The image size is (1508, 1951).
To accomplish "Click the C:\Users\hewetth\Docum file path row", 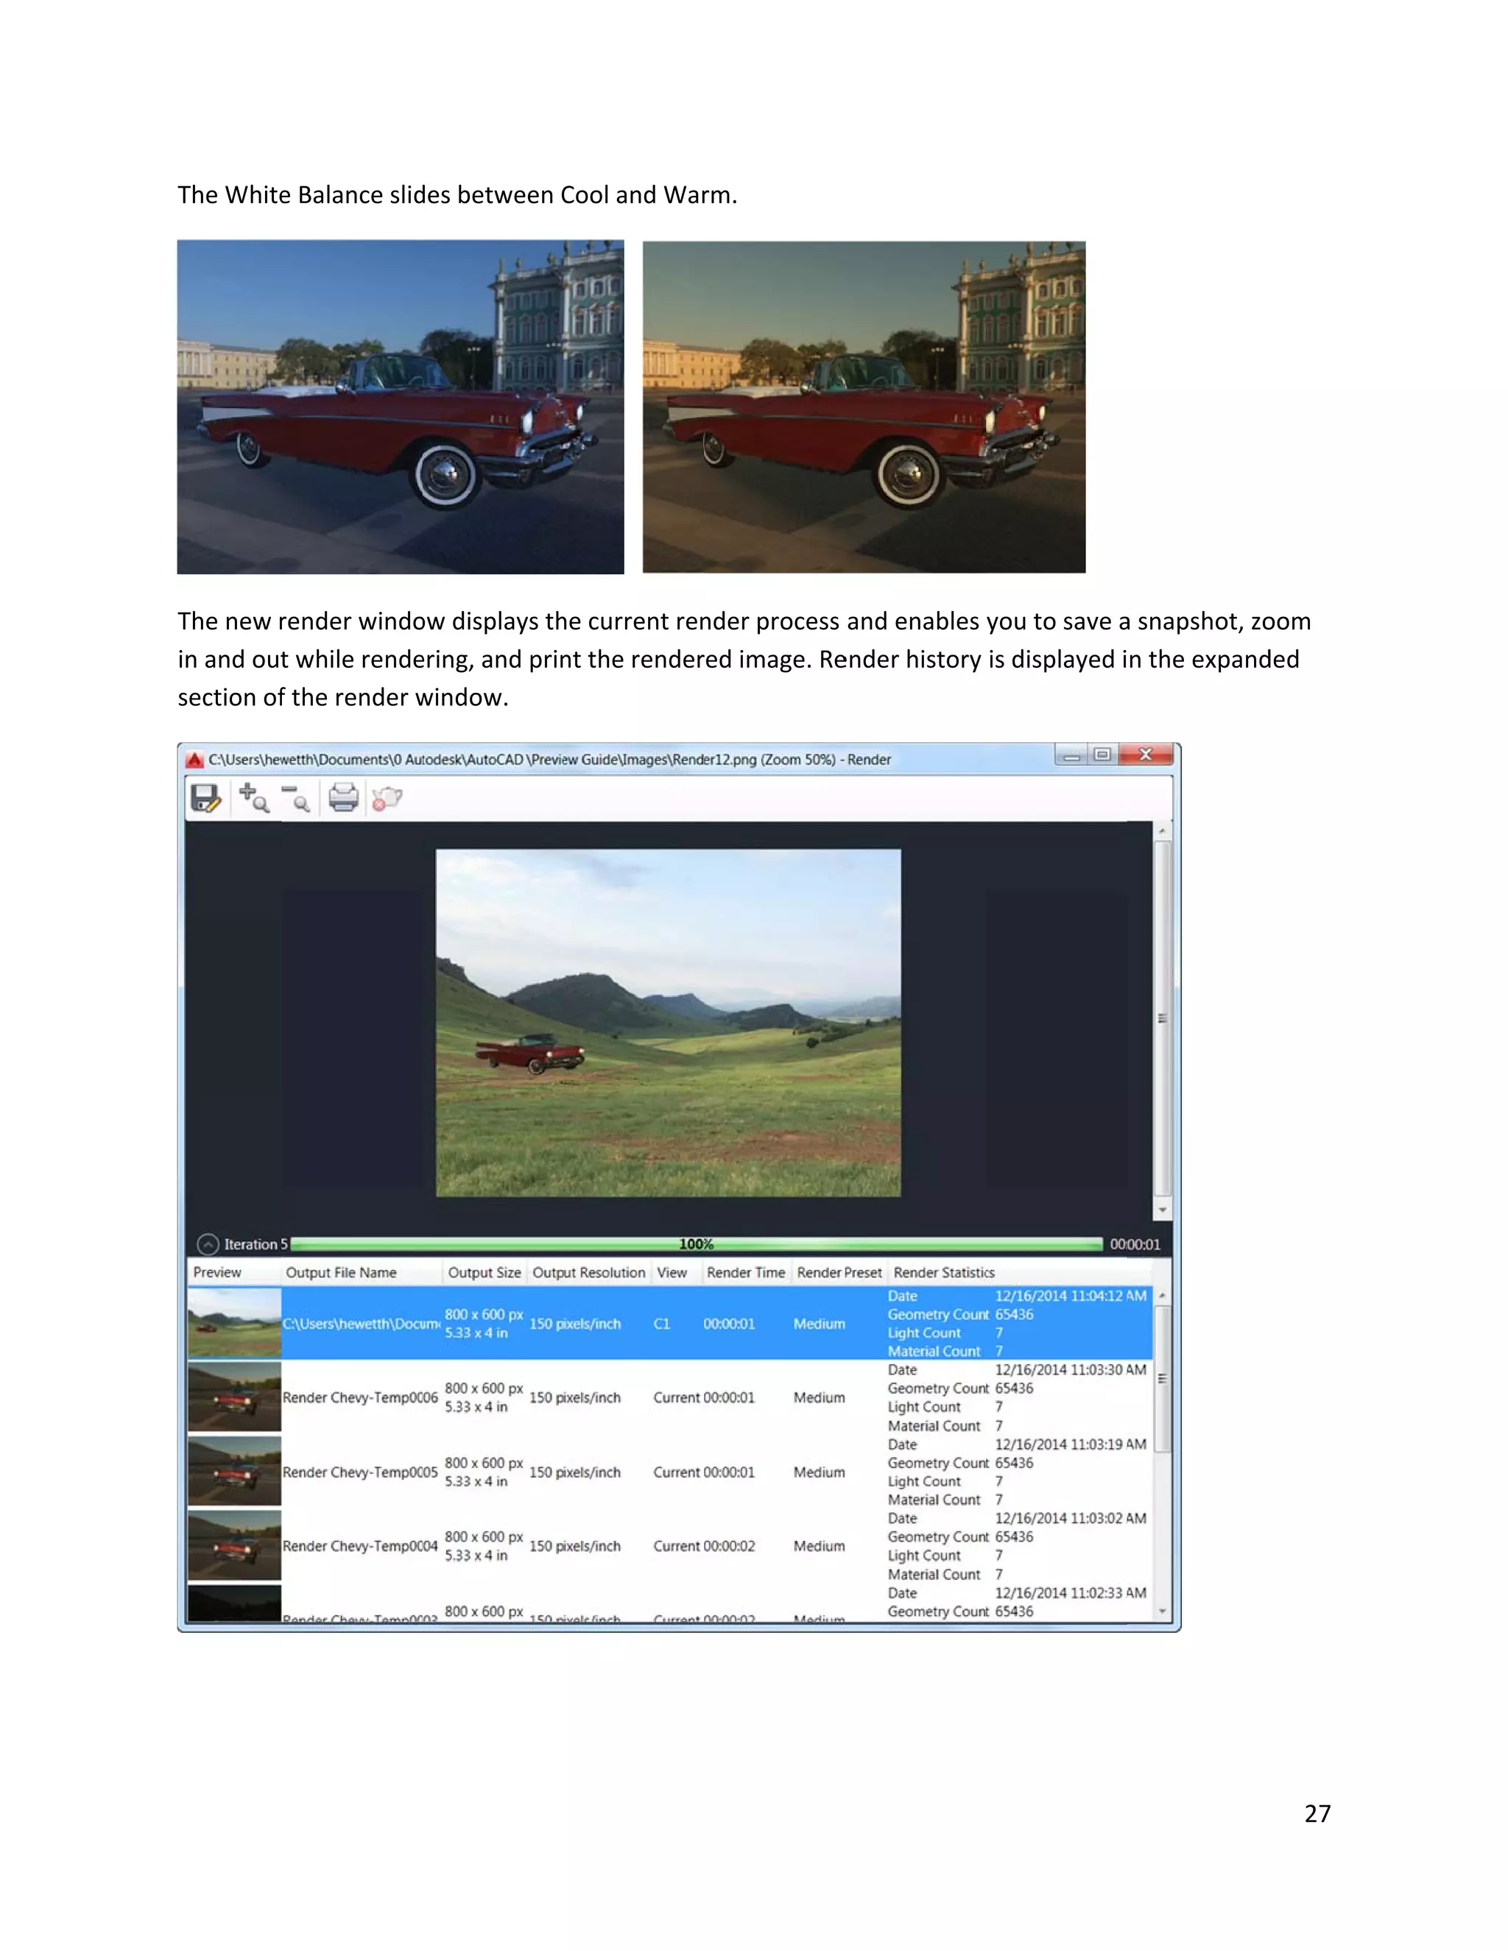I will [361, 1323].
